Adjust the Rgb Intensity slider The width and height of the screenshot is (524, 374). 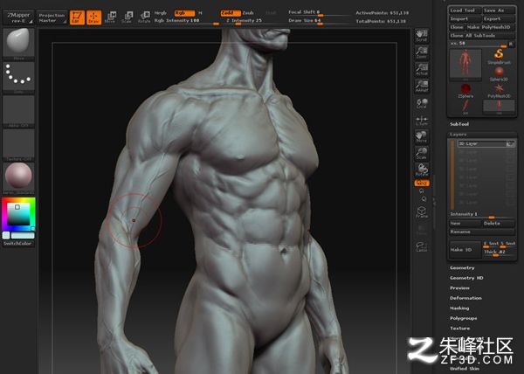pyautogui.click(x=187, y=21)
